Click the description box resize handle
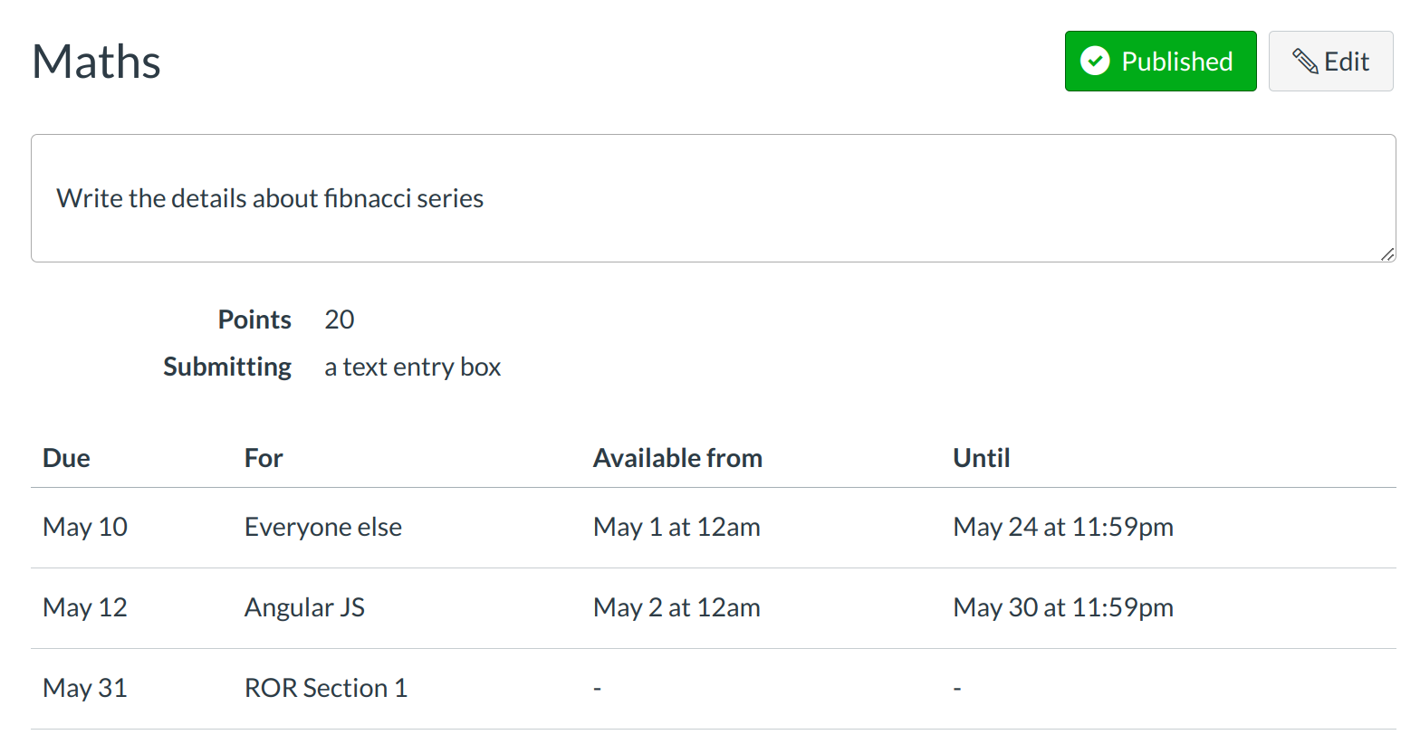 pyautogui.click(x=1387, y=254)
